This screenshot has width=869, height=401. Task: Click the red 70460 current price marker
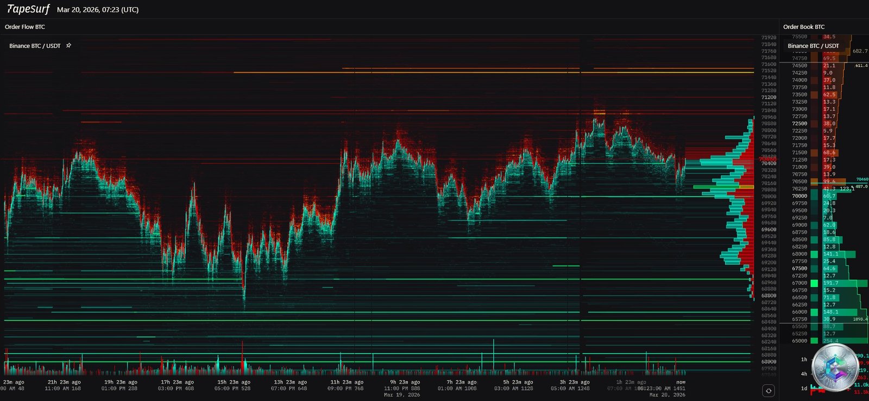pos(767,160)
